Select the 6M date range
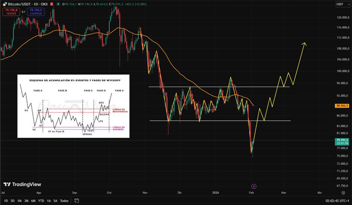Image resolution: width=352 pixels, height=205 pixels. (x=33, y=201)
